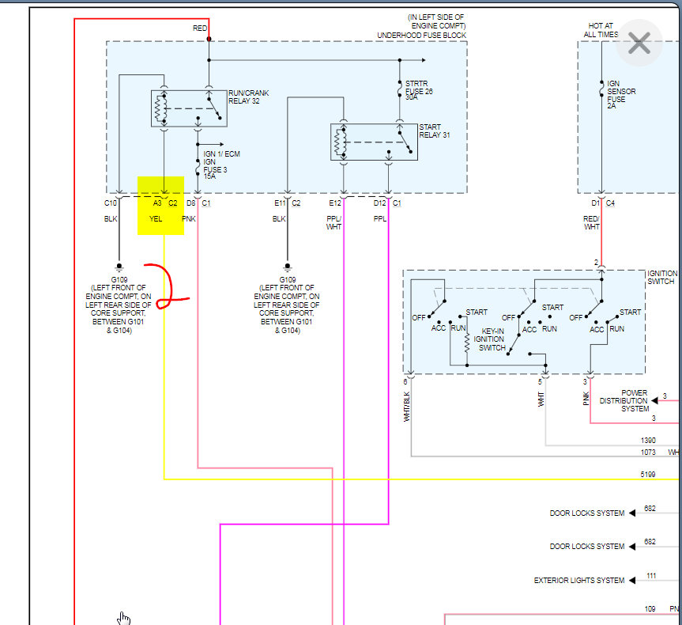Image resolution: width=682 pixels, height=625 pixels.
Task: Click connector pin label A3
Action: (157, 203)
